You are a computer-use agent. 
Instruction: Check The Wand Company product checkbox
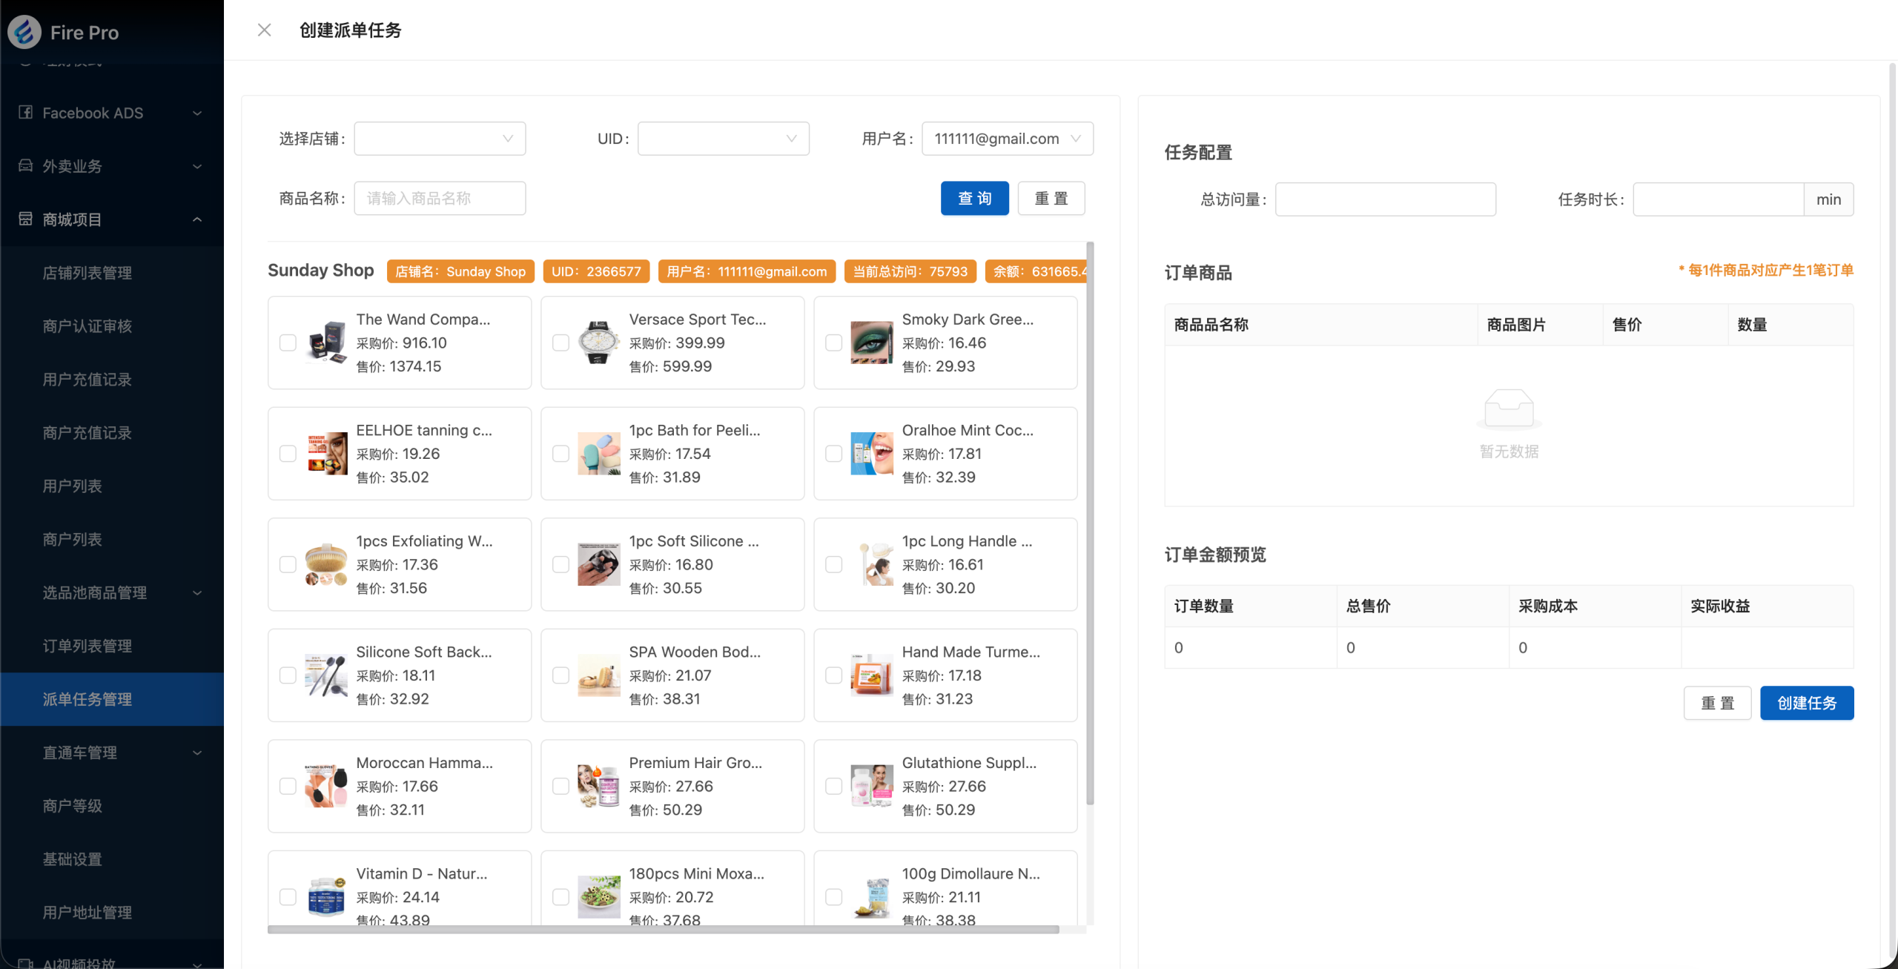click(288, 343)
